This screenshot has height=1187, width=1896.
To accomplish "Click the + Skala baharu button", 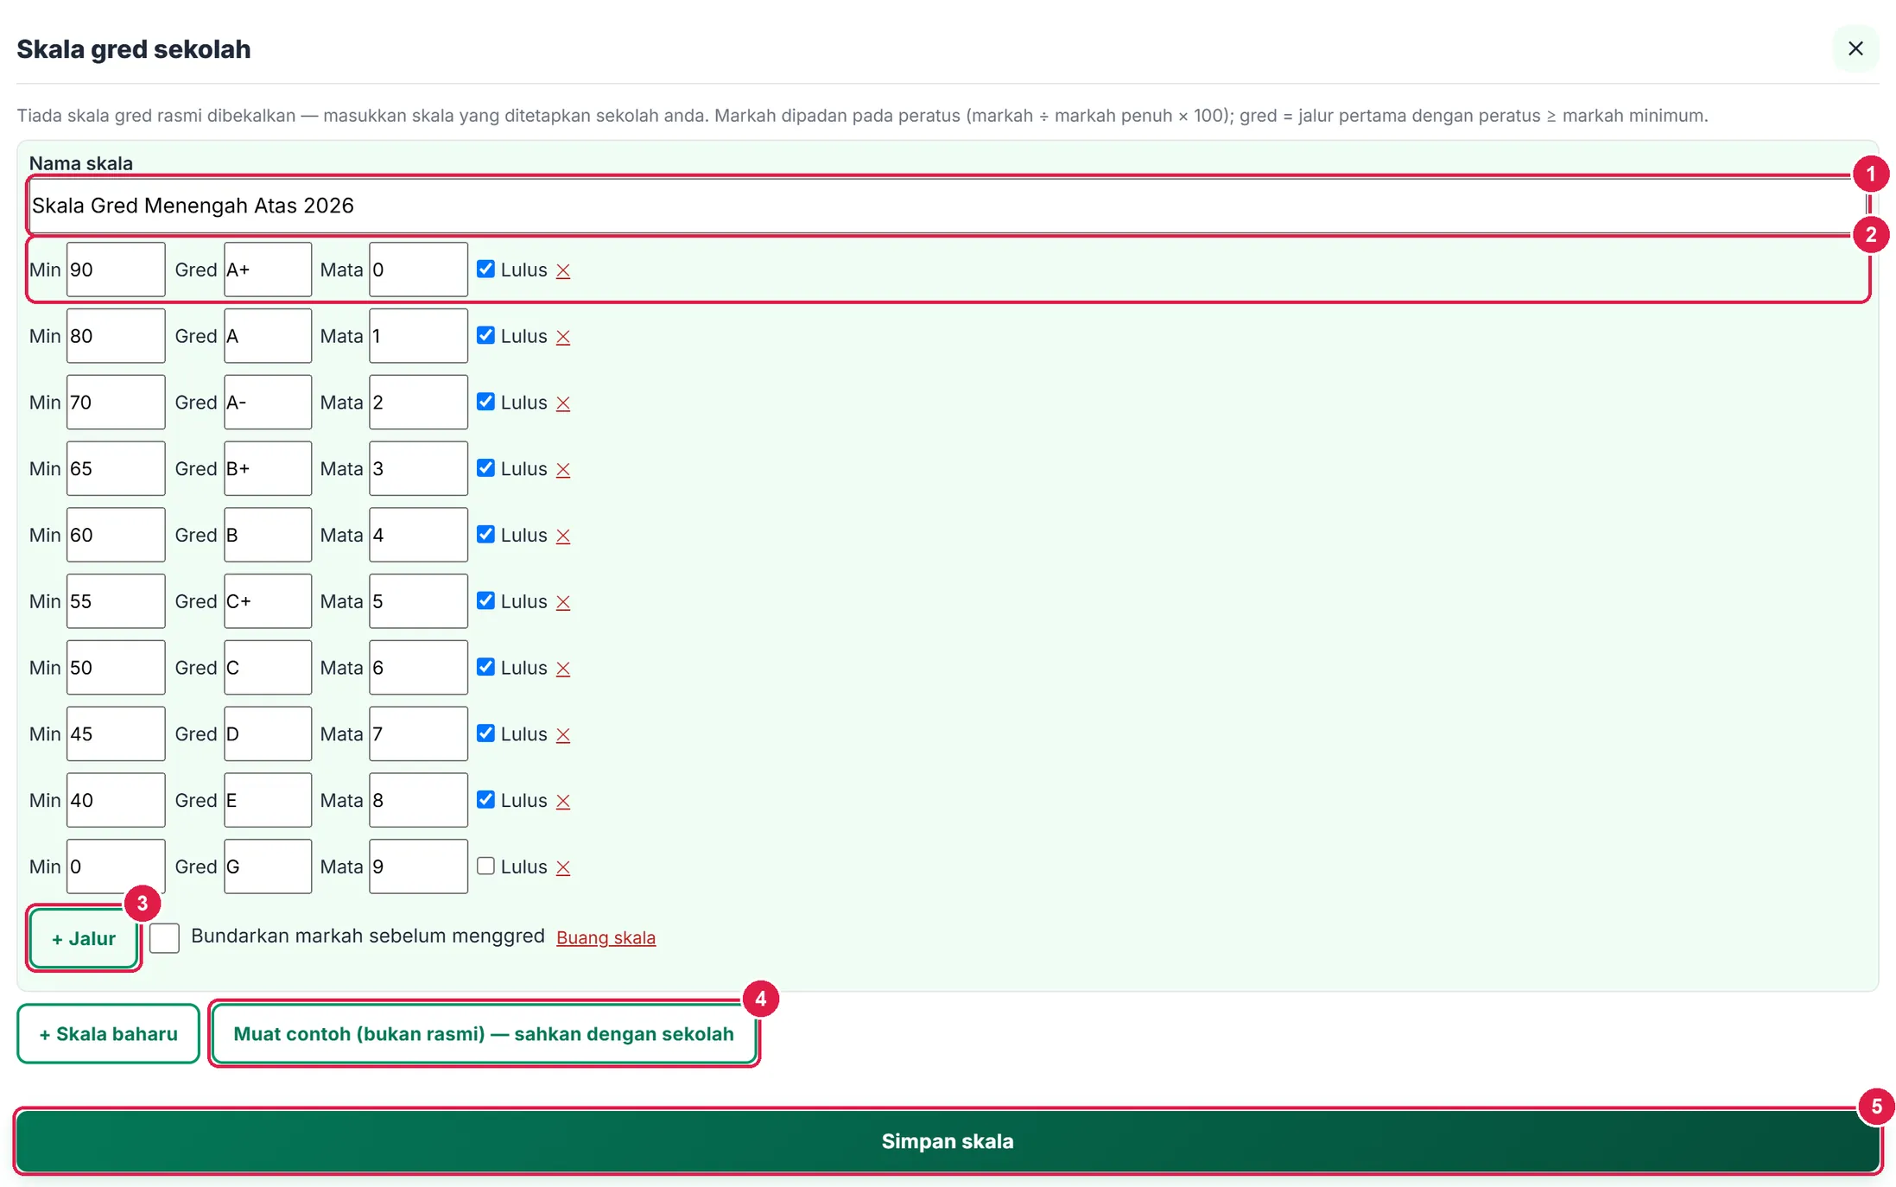I will [109, 1034].
